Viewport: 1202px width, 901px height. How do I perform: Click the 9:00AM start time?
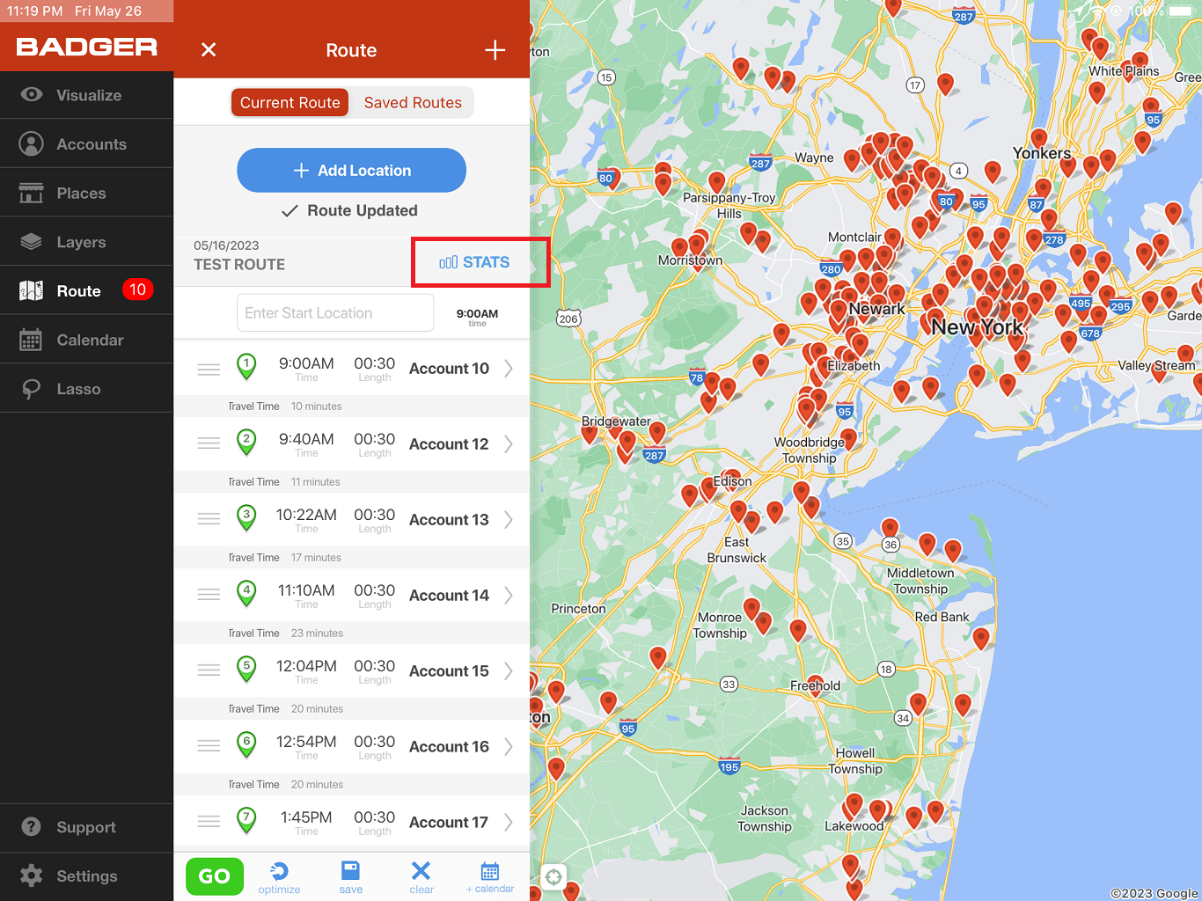click(477, 314)
